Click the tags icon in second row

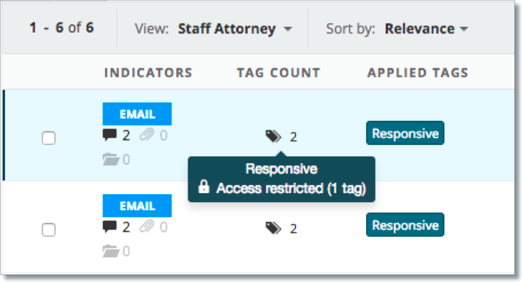tap(273, 229)
